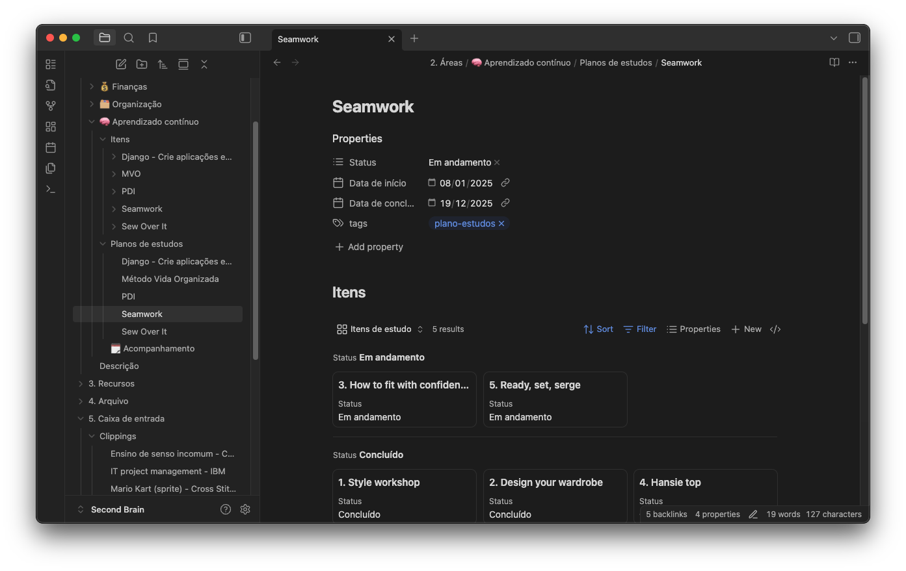This screenshot has width=906, height=571.
Task: Remove the plano-estudos tag
Action: (501, 223)
